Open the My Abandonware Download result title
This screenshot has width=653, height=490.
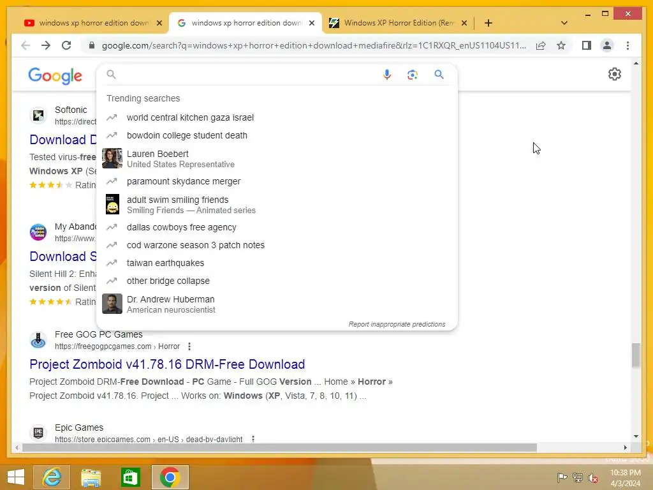[63, 256]
